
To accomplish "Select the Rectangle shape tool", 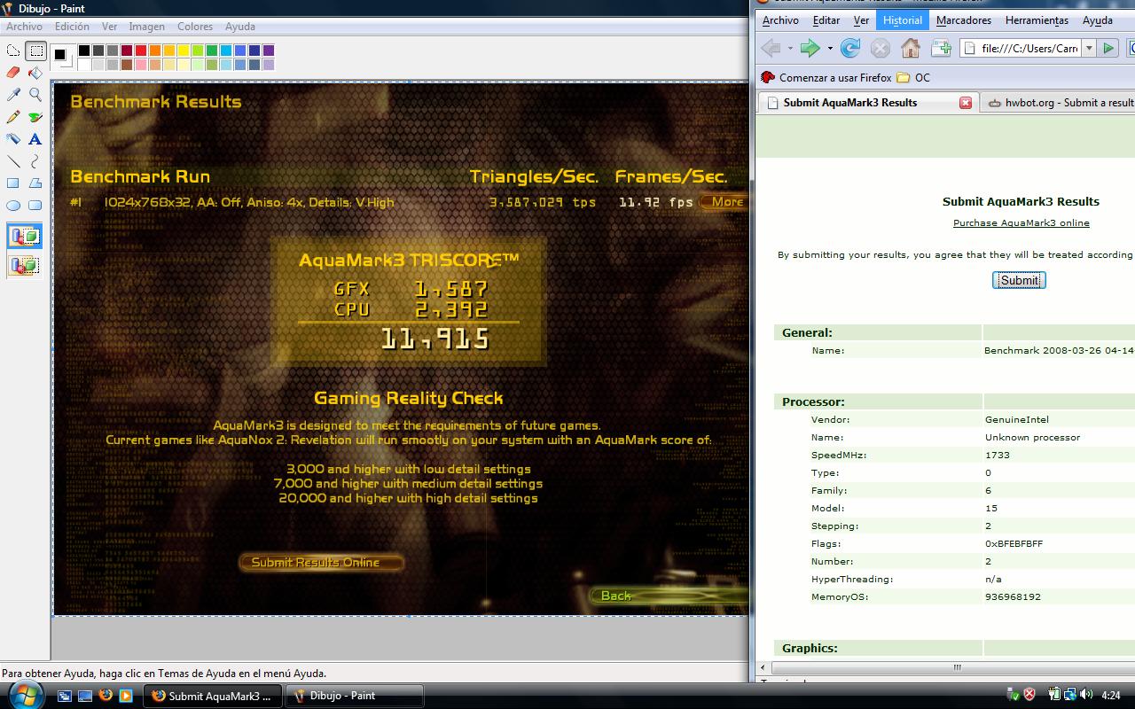I will [13, 183].
